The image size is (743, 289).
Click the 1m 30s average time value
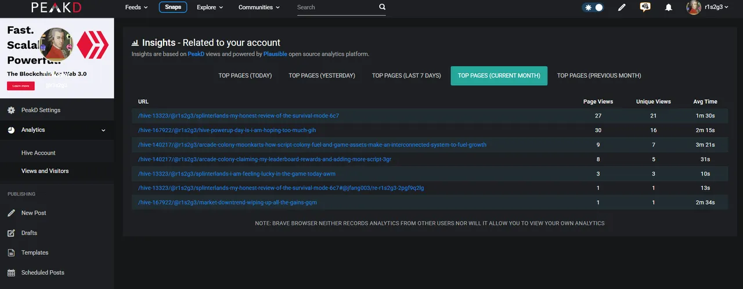coord(705,116)
